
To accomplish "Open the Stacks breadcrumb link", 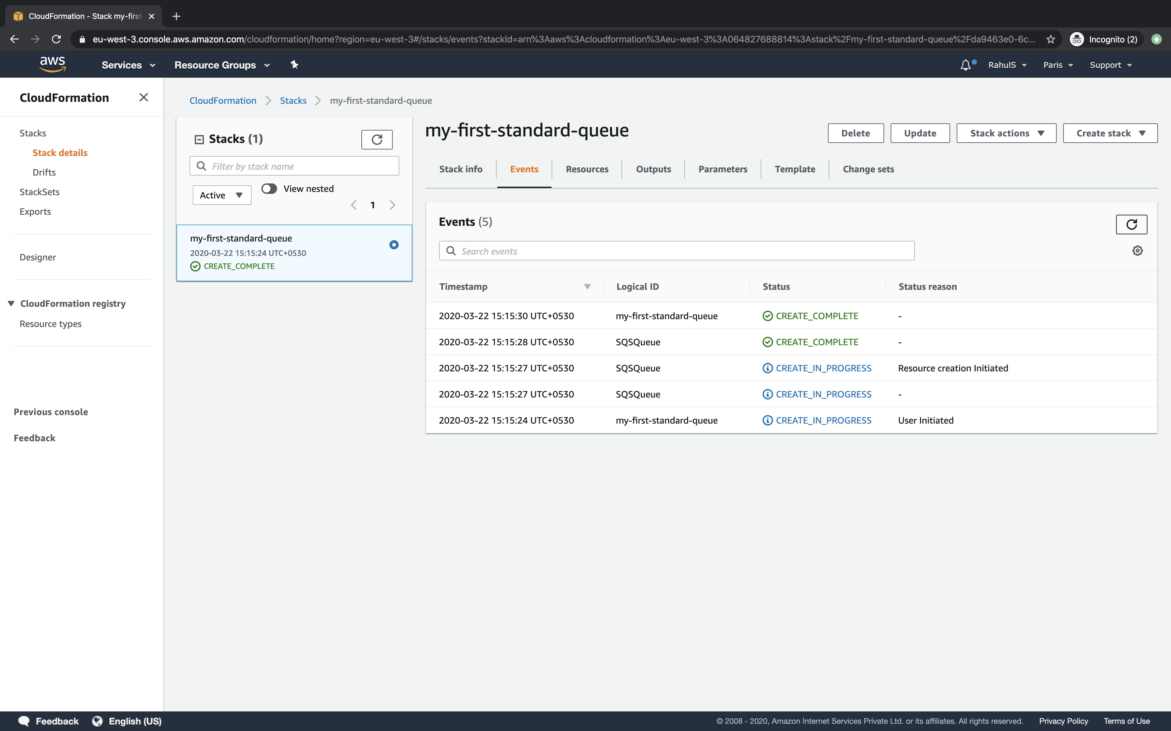I will (293, 101).
